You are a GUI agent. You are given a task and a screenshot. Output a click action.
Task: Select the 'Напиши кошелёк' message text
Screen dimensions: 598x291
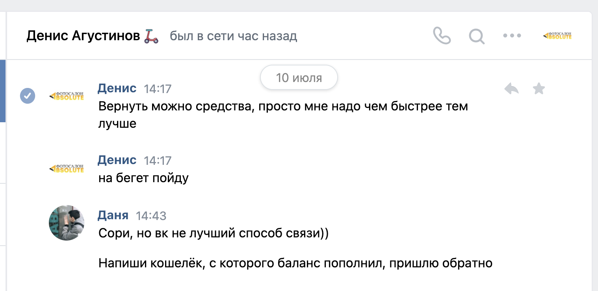[x=295, y=263]
